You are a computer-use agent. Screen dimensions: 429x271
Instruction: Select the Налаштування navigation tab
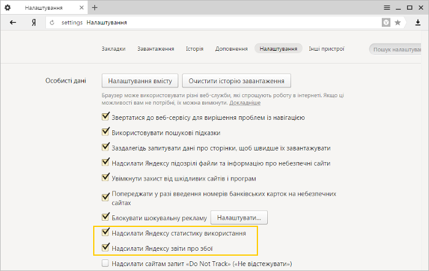coord(278,48)
